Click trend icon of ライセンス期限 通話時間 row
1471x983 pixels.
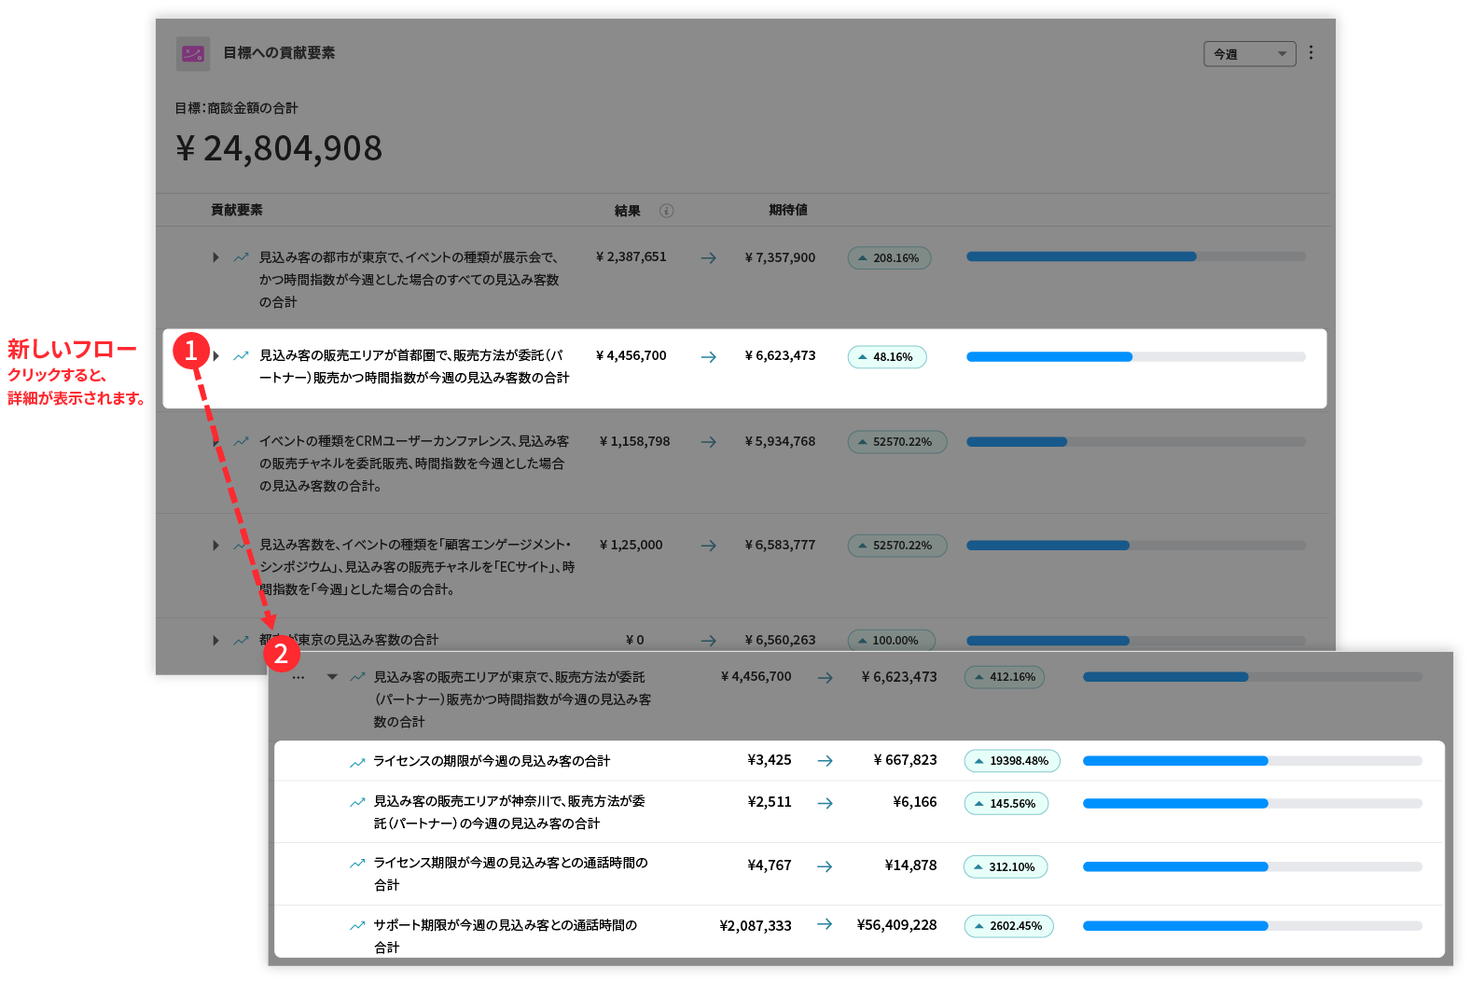coord(357,864)
